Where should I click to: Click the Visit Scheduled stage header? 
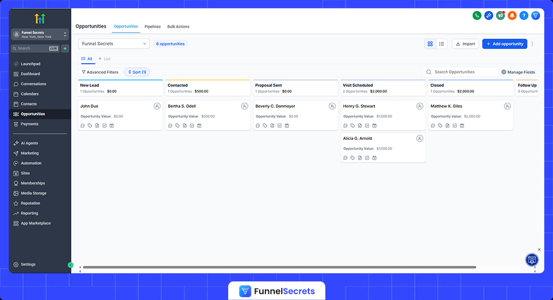click(383, 88)
